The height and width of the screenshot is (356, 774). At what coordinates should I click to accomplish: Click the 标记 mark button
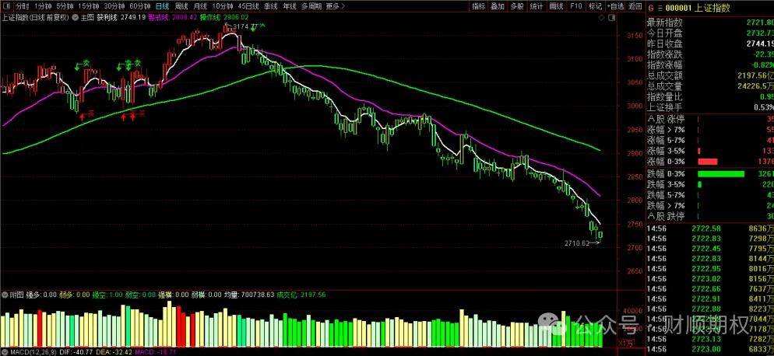click(x=596, y=6)
